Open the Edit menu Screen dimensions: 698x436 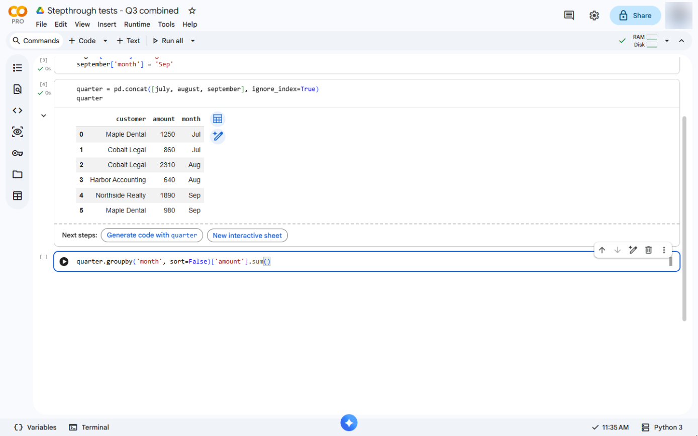[x=61, y=24]
